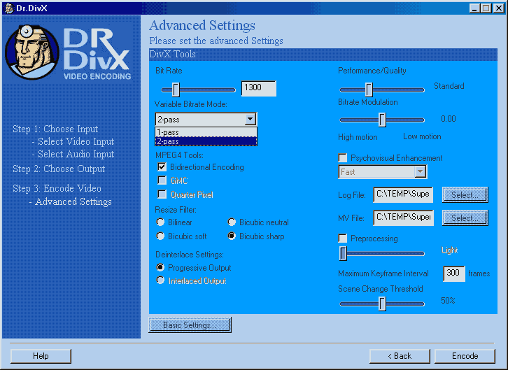Select Bicubic neutral resize filter
508x370 pixels.
232,222
